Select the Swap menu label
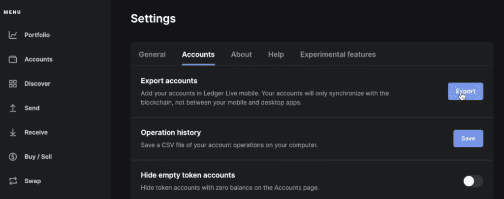 (x=32, y=181)
